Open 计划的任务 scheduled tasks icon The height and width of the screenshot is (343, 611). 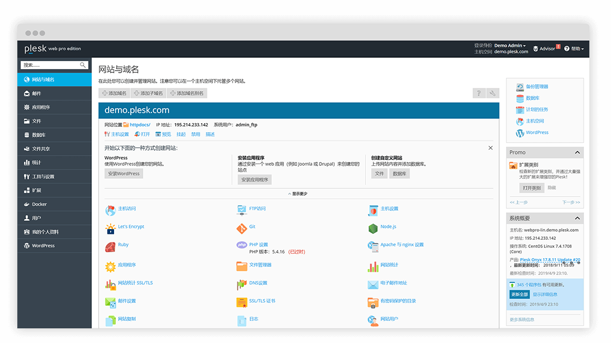[x=520, y=110]
